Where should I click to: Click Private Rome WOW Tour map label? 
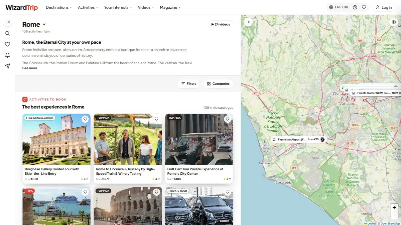click(376, 93)
